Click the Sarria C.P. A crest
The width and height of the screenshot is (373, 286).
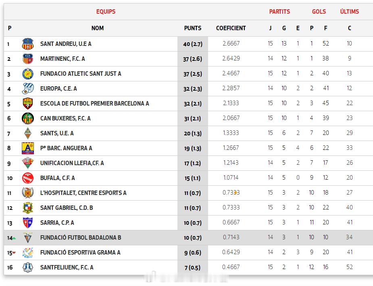click(x=28, y=223)
